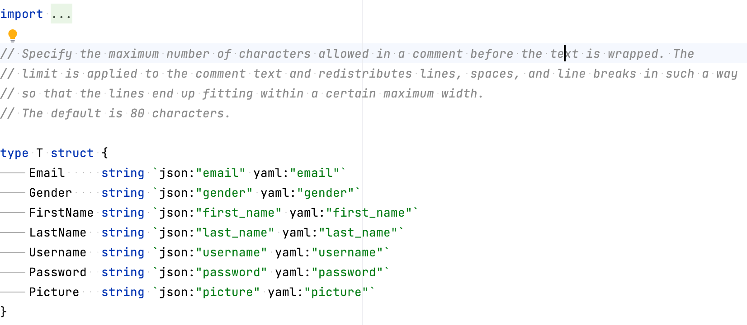The image size is (747, 325).
Task: Expand the folded import block ellipsis
Action: (61, 14)
